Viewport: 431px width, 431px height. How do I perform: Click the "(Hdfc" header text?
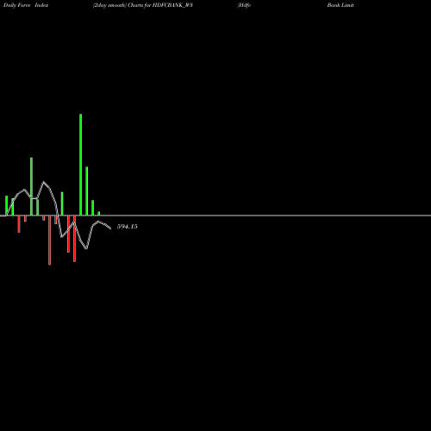[x=244, y=5]
